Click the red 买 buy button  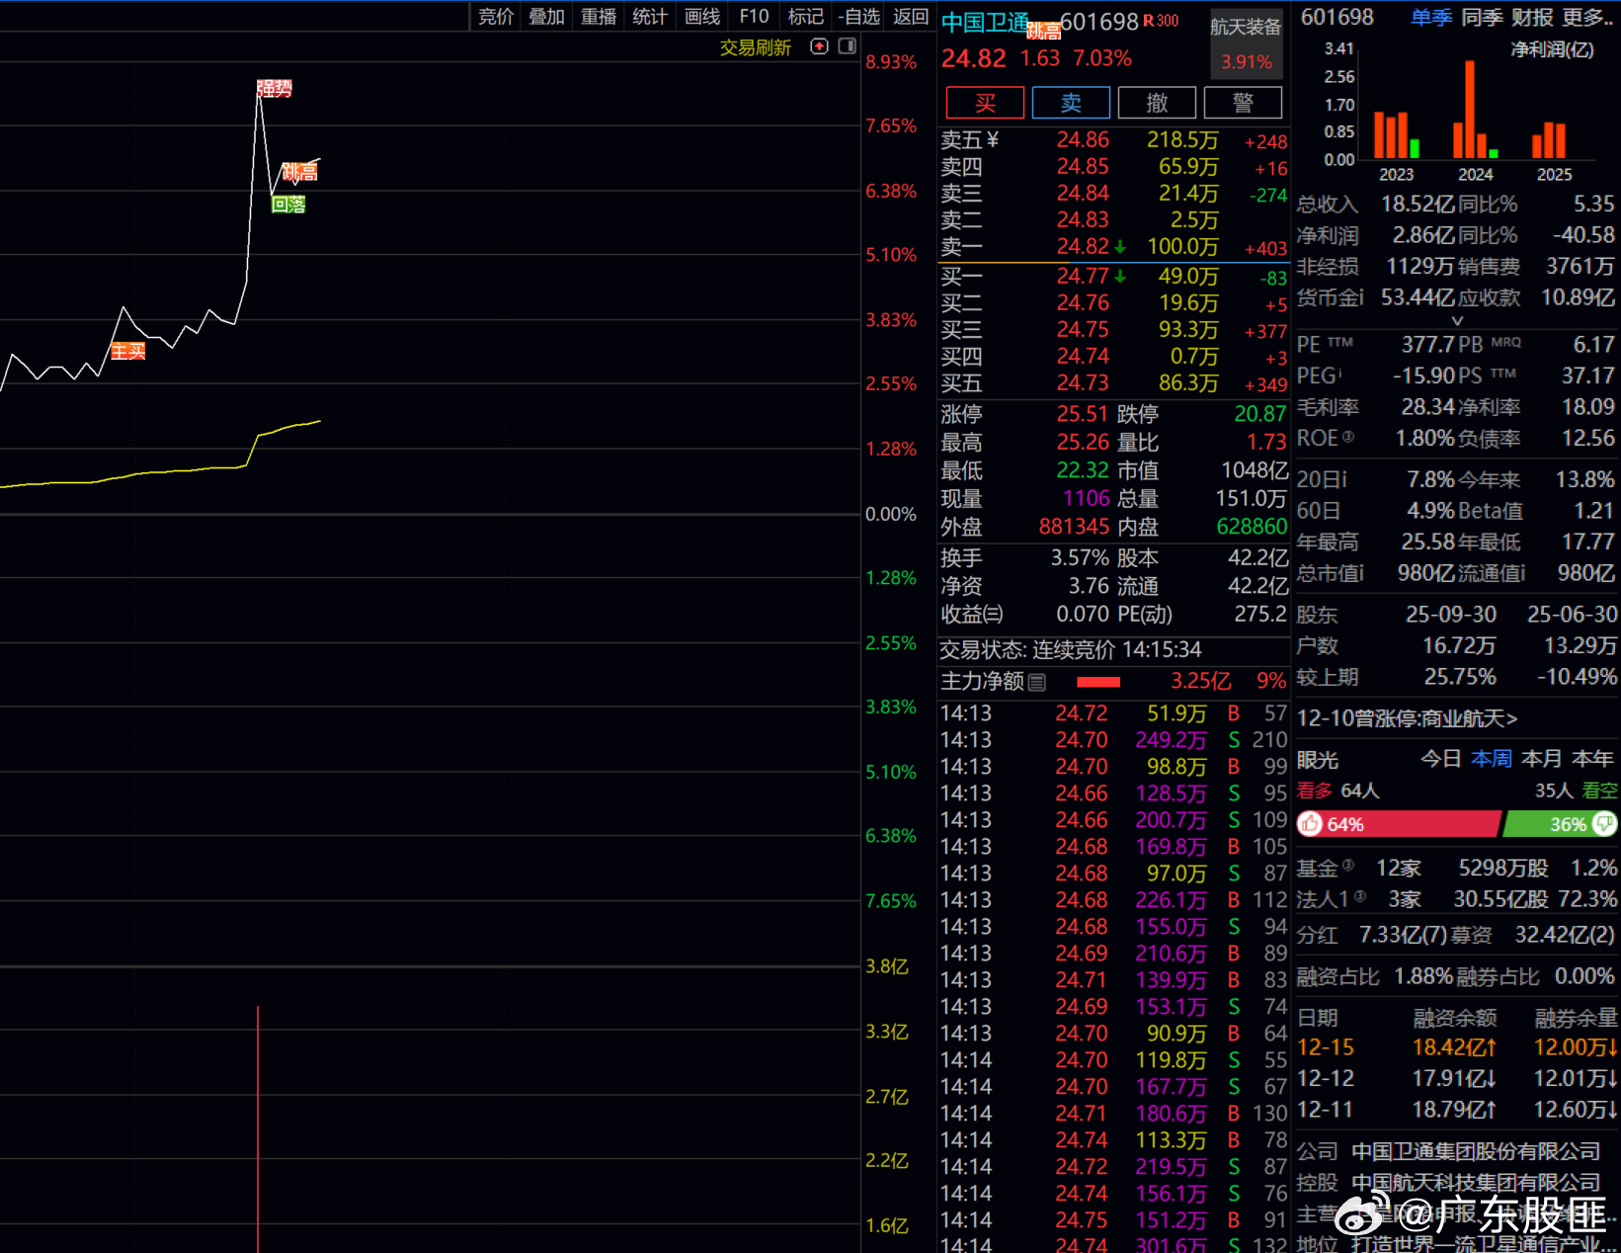pos(985,103)
